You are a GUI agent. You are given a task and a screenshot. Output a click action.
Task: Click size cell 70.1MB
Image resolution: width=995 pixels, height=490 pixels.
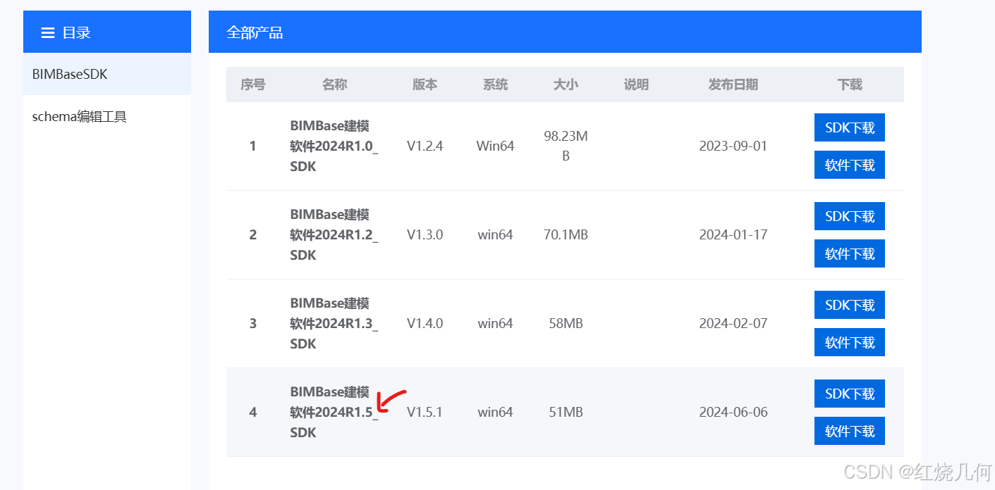tap(566, 235)
